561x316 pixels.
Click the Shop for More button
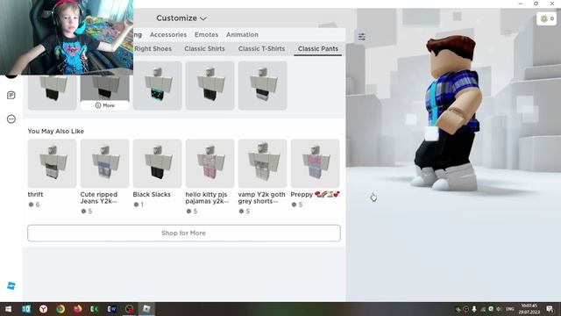(184, 233)
